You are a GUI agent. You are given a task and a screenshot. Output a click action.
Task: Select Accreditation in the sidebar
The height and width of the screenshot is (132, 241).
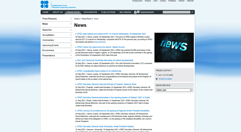point(48,35)
